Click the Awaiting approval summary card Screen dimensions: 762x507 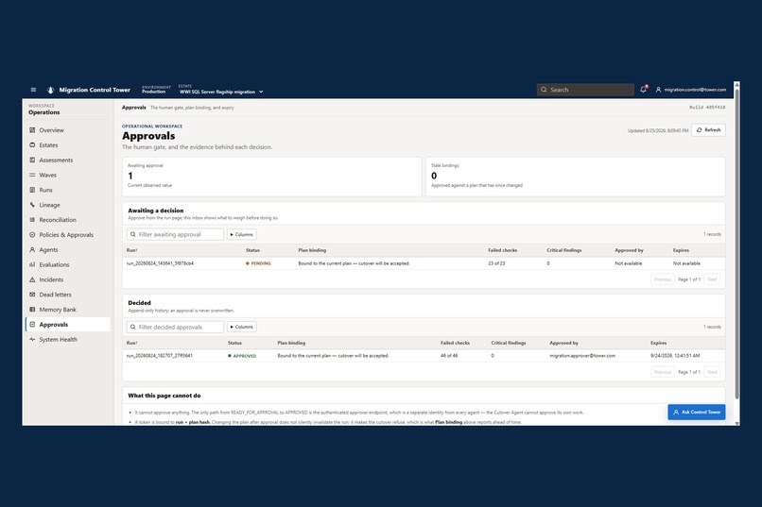pos(272,177)
